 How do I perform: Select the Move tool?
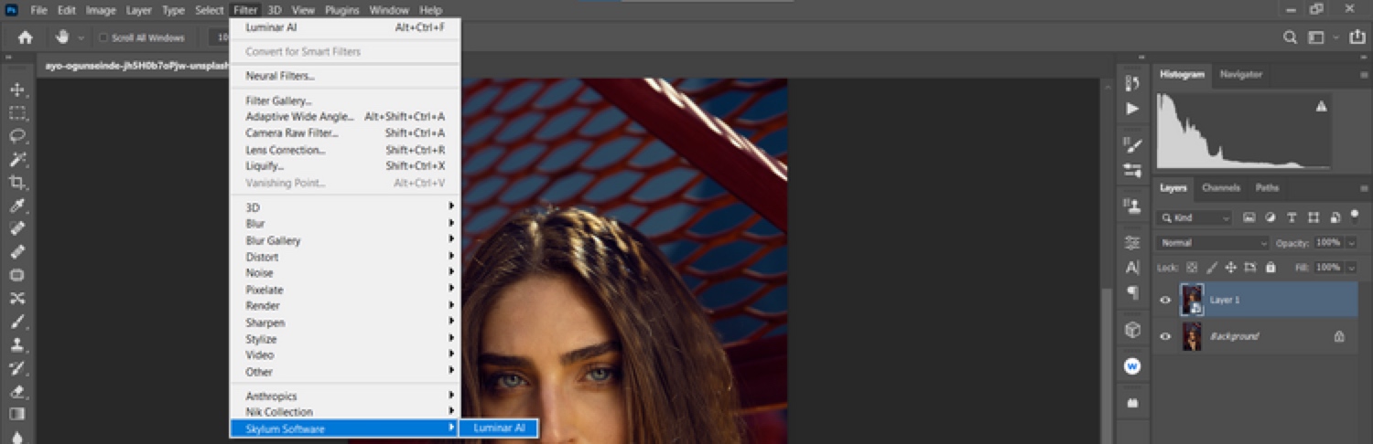[17, 90]
